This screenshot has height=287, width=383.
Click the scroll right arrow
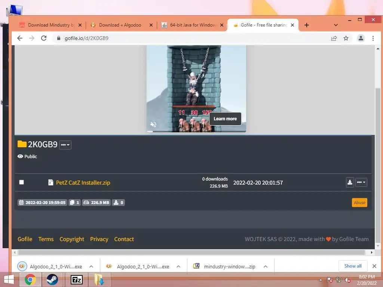(371, 252)
